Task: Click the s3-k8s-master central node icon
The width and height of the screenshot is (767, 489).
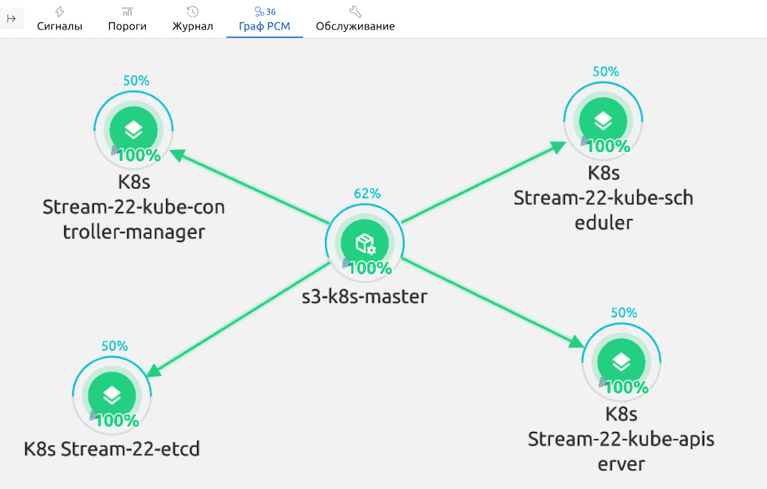Action: click(x=365, y=244)
